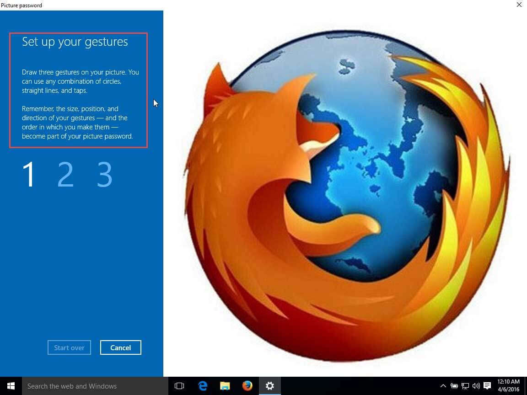Image resolution: width=527 pixels, height=395 pixels.
Task: Click the Cancel button
Action: pos(121,347)
